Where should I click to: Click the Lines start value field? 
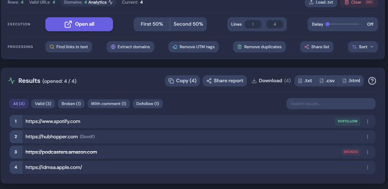253,24
